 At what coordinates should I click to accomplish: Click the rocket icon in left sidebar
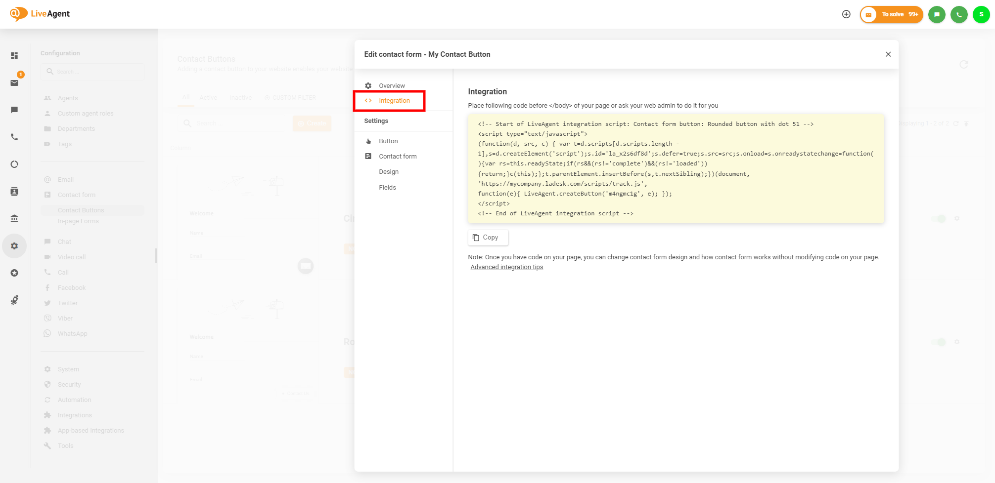tap(14, 300)
